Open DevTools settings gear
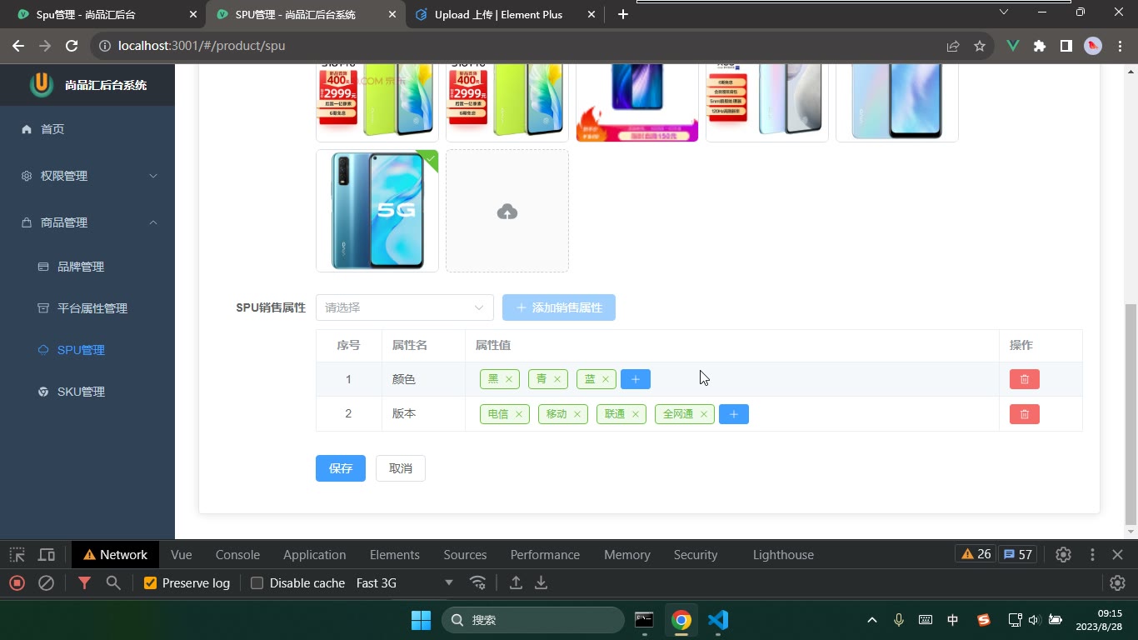Screen dimensions: 1138x640 point(1063,555)
